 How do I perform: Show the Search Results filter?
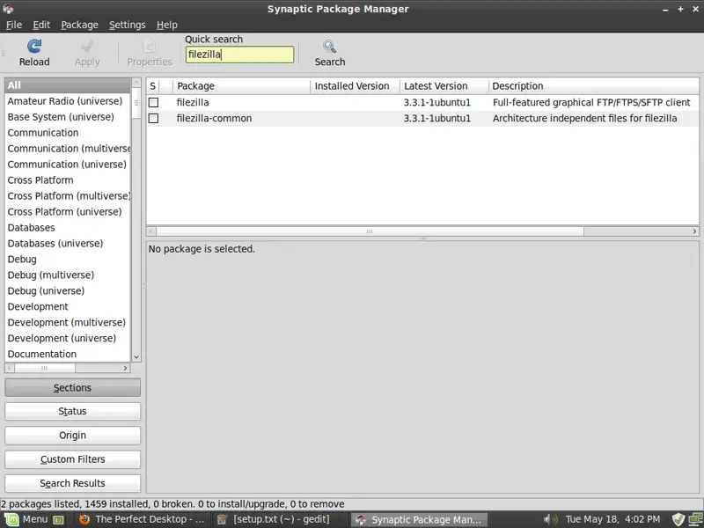coord(72,483)
